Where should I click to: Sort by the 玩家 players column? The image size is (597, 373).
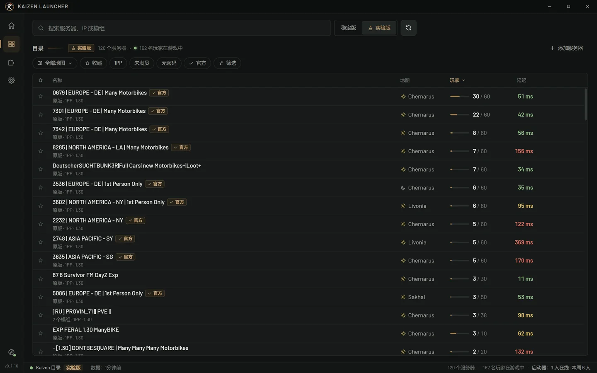457,80
